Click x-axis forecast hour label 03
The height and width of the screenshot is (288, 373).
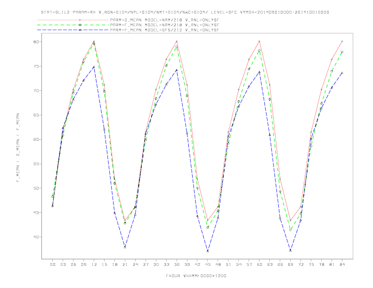click(x=63, y=264)
